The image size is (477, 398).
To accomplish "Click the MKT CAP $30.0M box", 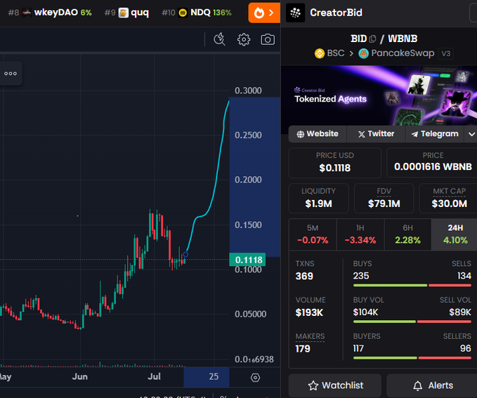I will point(449,198).
